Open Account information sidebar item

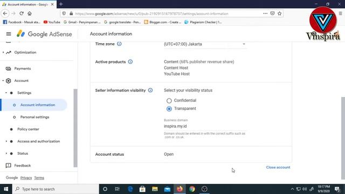point(34,105)
